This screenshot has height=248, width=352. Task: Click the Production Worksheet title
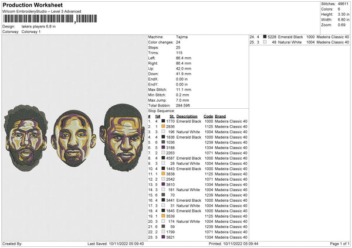(x=33, y=5)
